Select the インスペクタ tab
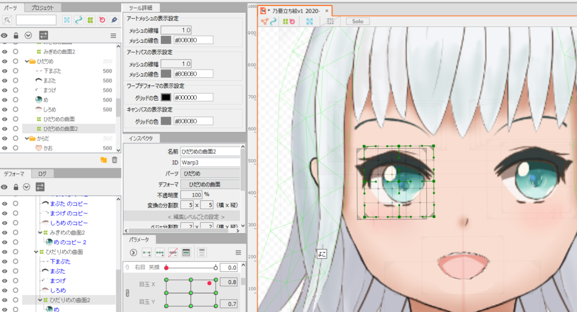 (141, 138)
